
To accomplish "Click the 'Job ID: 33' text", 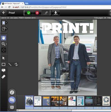I will click(x=5, y=18).
